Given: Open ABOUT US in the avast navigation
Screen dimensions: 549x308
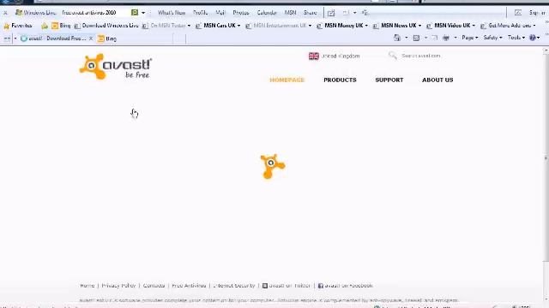Looking at the screenshot, I should pyautogui.click(x=437, y=80).
